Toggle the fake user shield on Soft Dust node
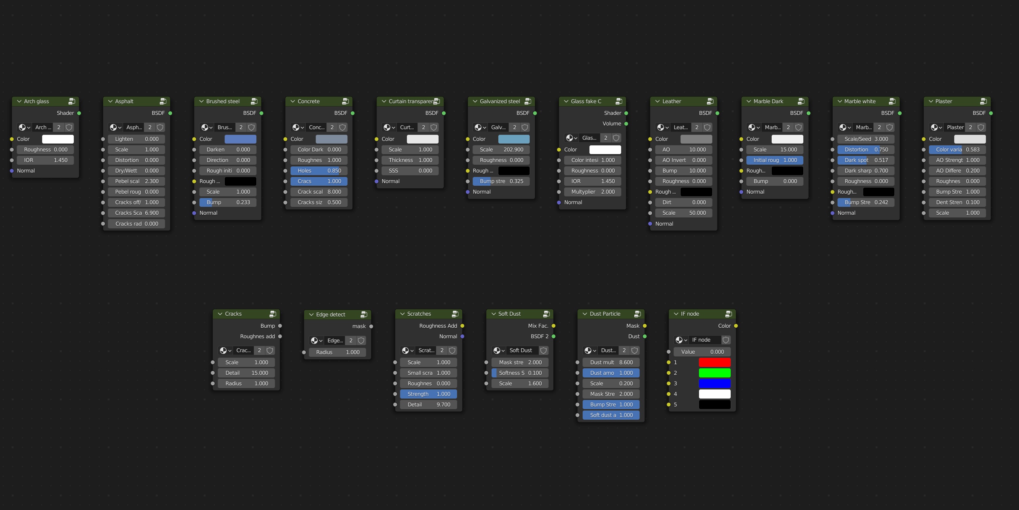 [x=544, y=350]
